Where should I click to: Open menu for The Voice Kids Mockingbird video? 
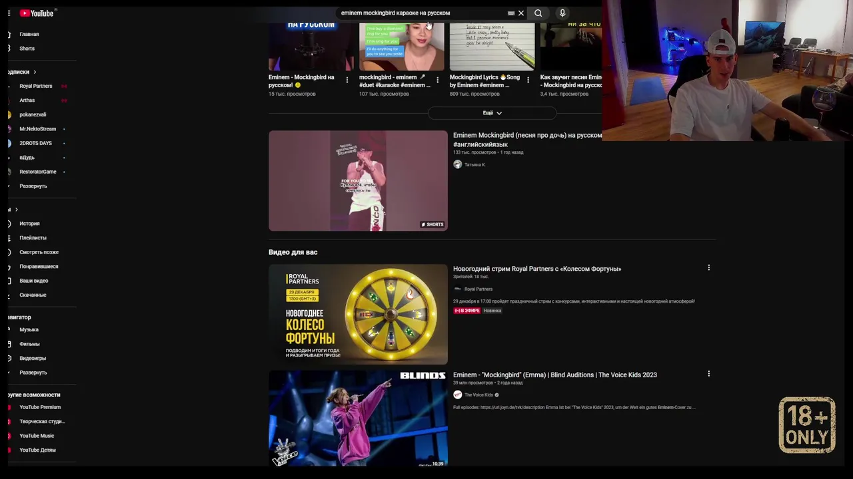tap(708, 373)
